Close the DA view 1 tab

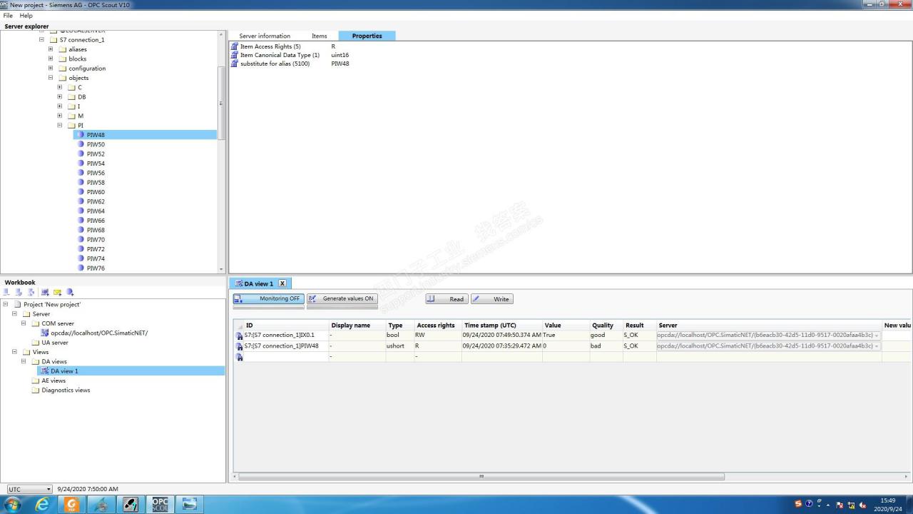[x=282, y=283]
